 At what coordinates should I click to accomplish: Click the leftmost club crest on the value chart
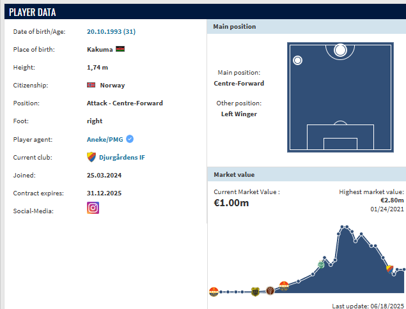(x=214, y=292)
